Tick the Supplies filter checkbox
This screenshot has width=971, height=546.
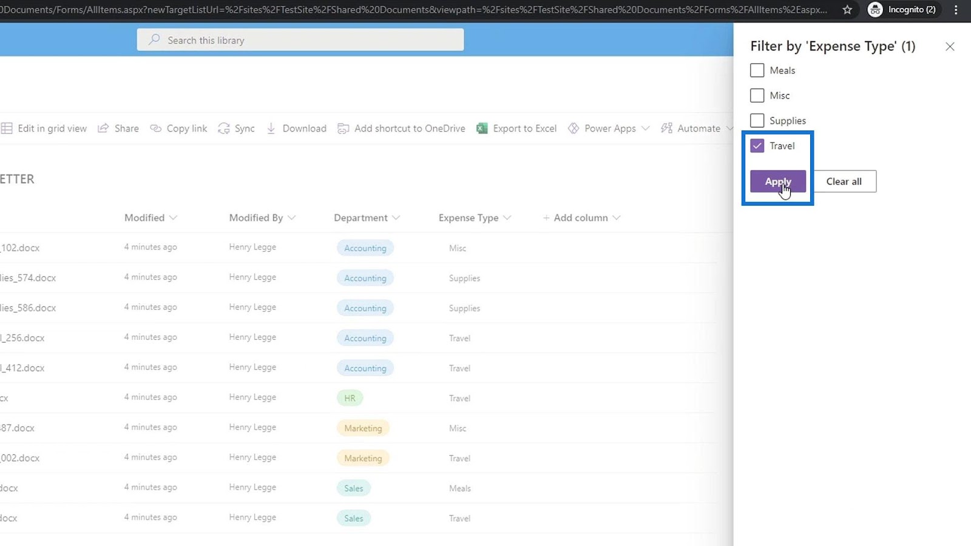pyautogui.click(x=757, y=120)
